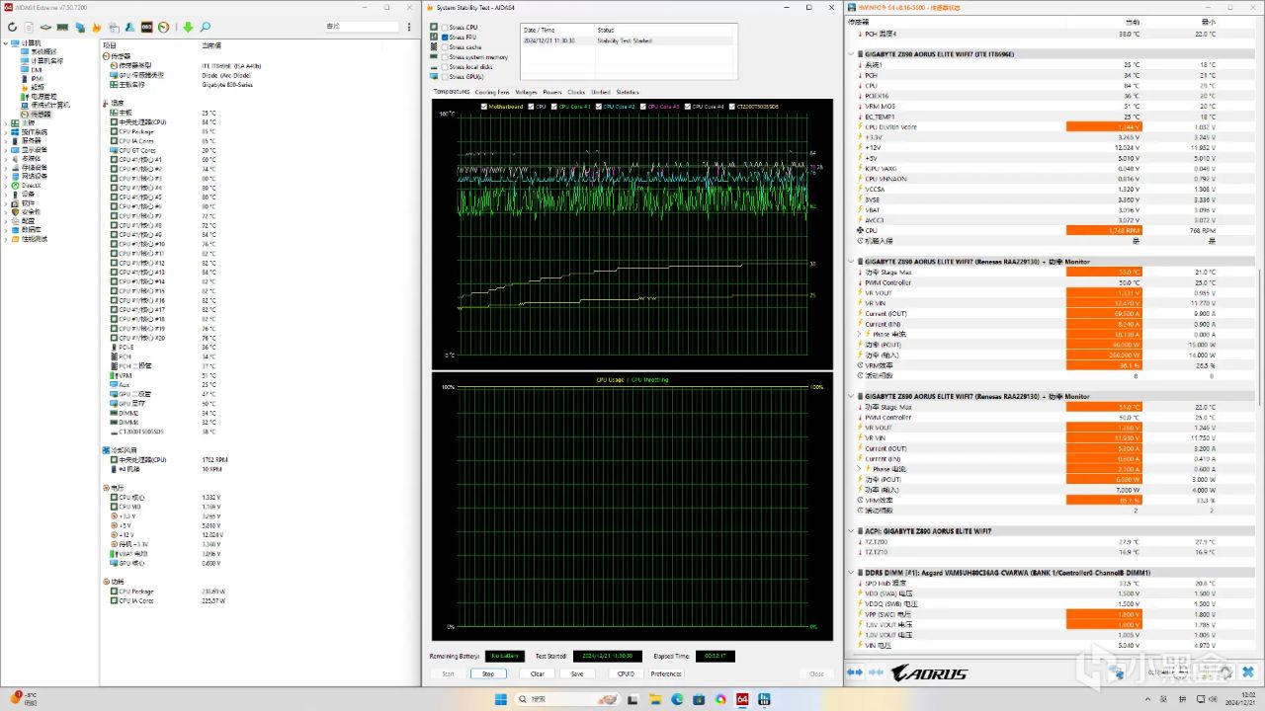Click the Clear button in stability test
Screen dimensions: 1265x711
[538, 673]
